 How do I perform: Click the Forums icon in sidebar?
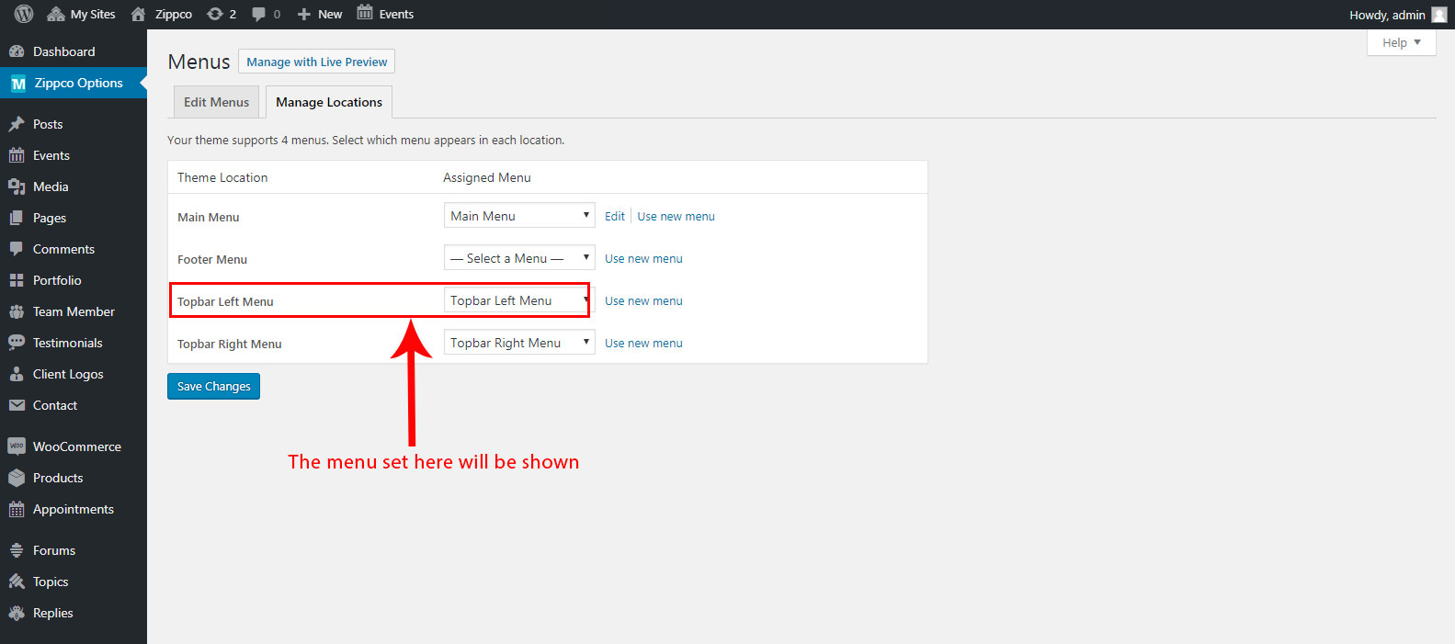17,550
